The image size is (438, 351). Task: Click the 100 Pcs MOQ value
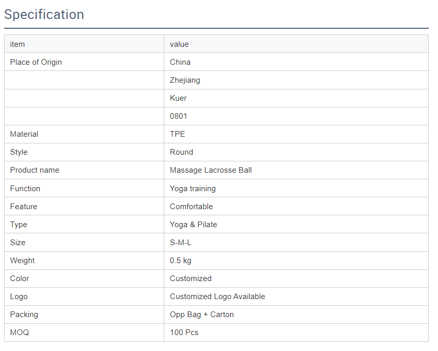point(184,332)
